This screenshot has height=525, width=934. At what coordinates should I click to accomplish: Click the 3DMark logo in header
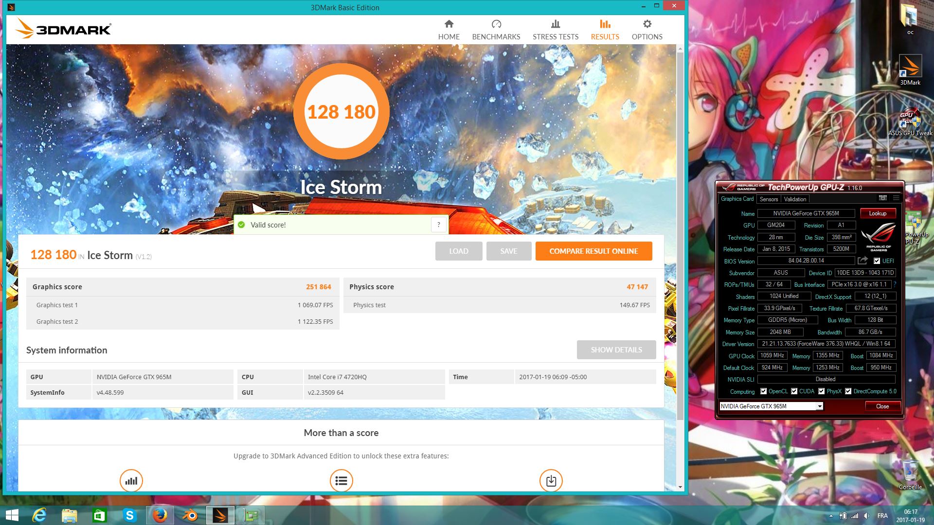click(63, 29)
